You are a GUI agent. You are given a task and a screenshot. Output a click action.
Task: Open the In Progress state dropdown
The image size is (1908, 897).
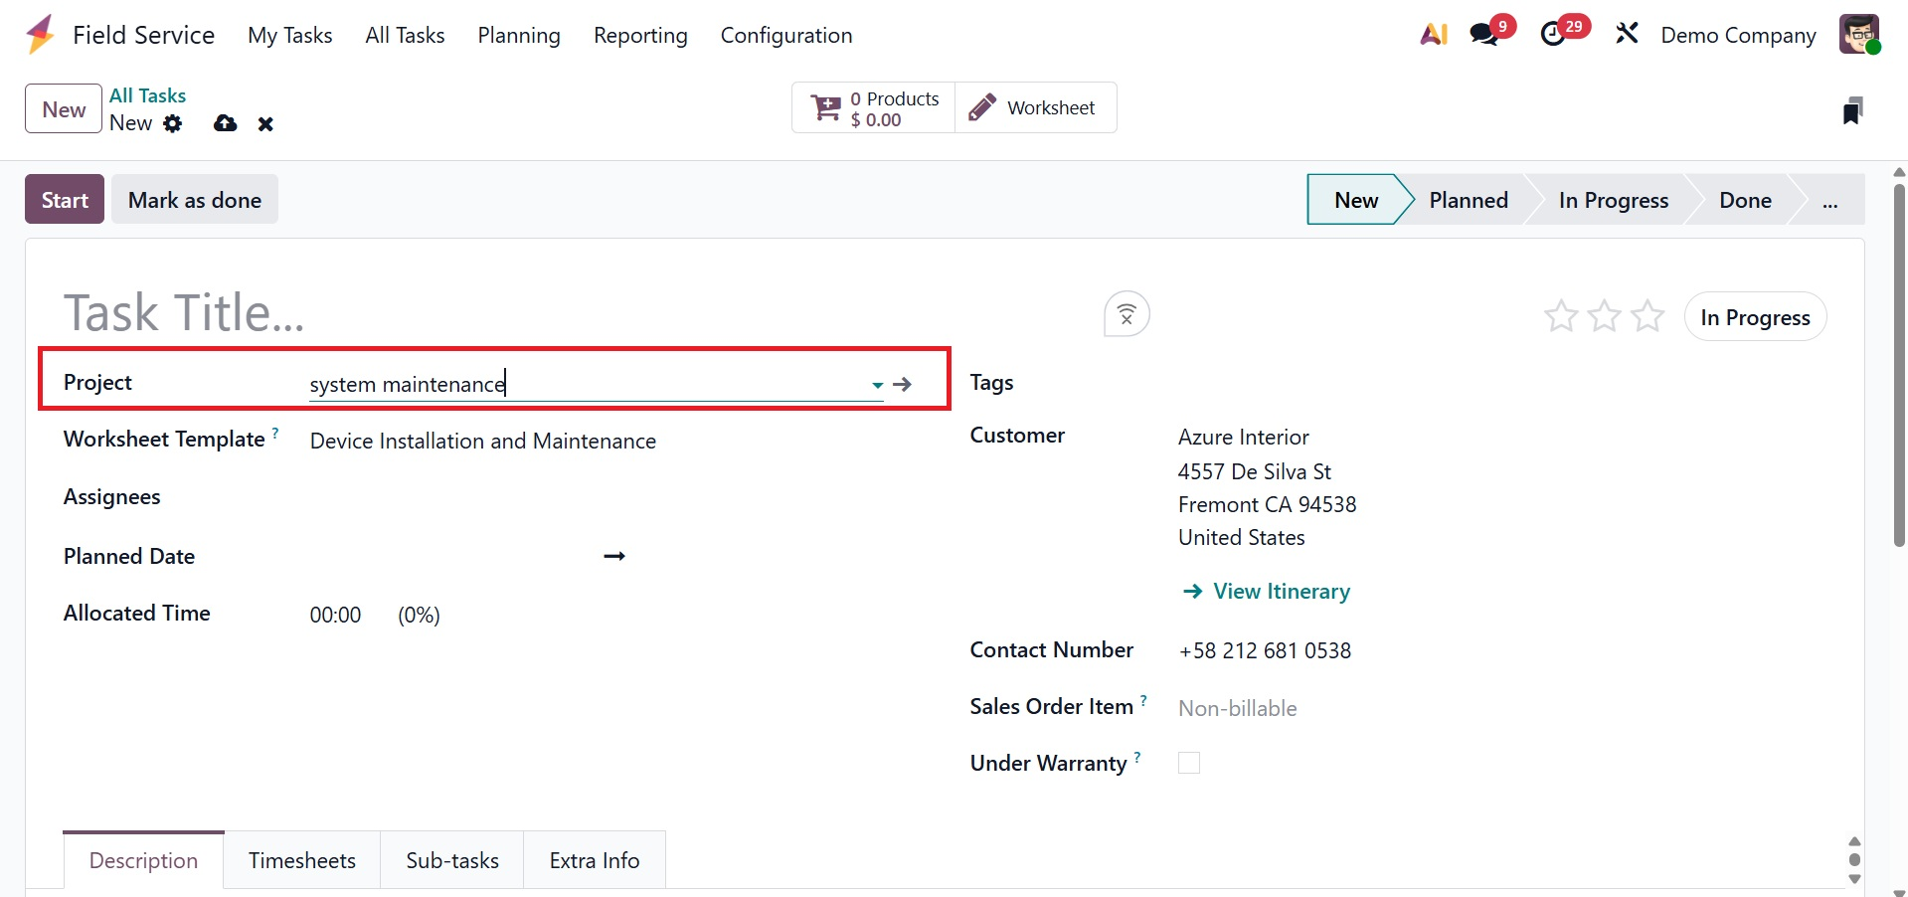[1755, 317]
